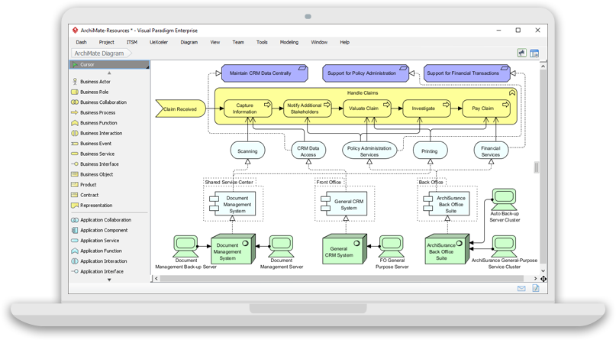Click the ArchiMate Diagram breadcrumb
616x340 pixels.
click(x=102, y=53)
